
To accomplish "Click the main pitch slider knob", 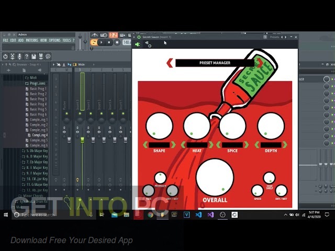I will click(x=85, y=42).
